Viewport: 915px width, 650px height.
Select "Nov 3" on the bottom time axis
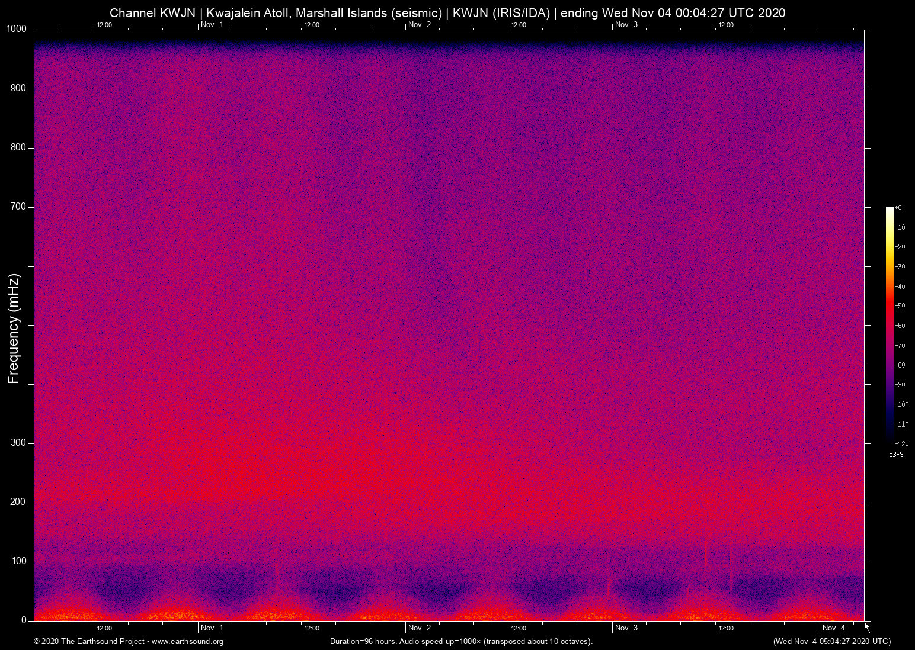tap(626, 628)
